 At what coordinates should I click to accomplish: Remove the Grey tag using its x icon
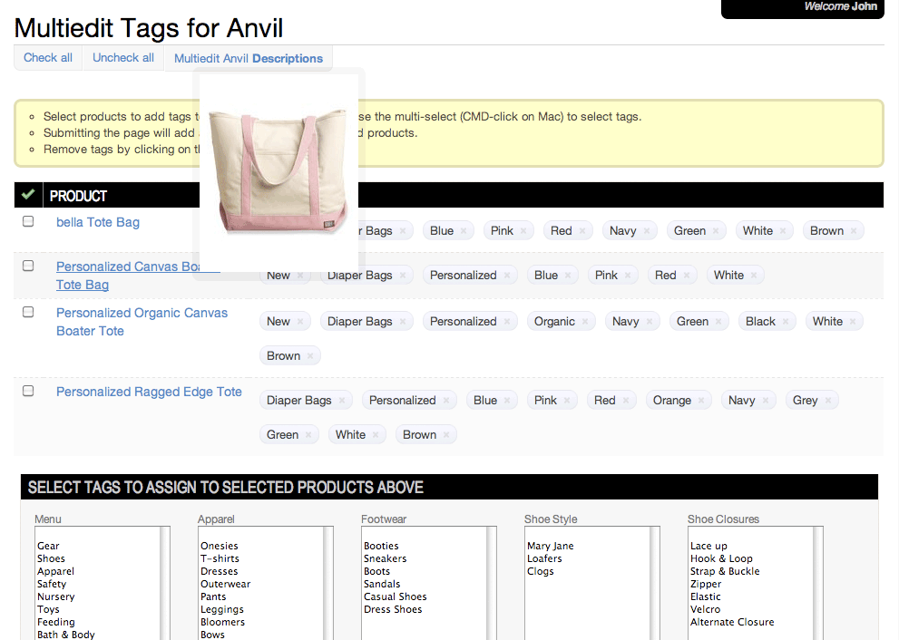pyautogui.click(x=826, y=401)
